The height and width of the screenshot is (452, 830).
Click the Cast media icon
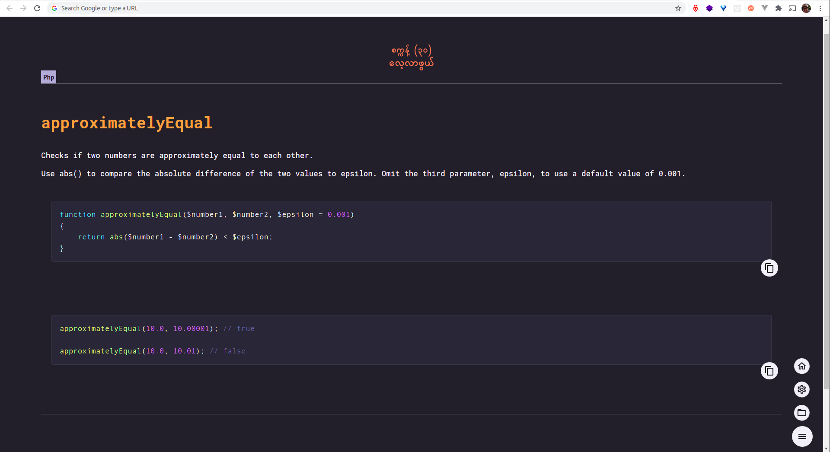point(792,8)
